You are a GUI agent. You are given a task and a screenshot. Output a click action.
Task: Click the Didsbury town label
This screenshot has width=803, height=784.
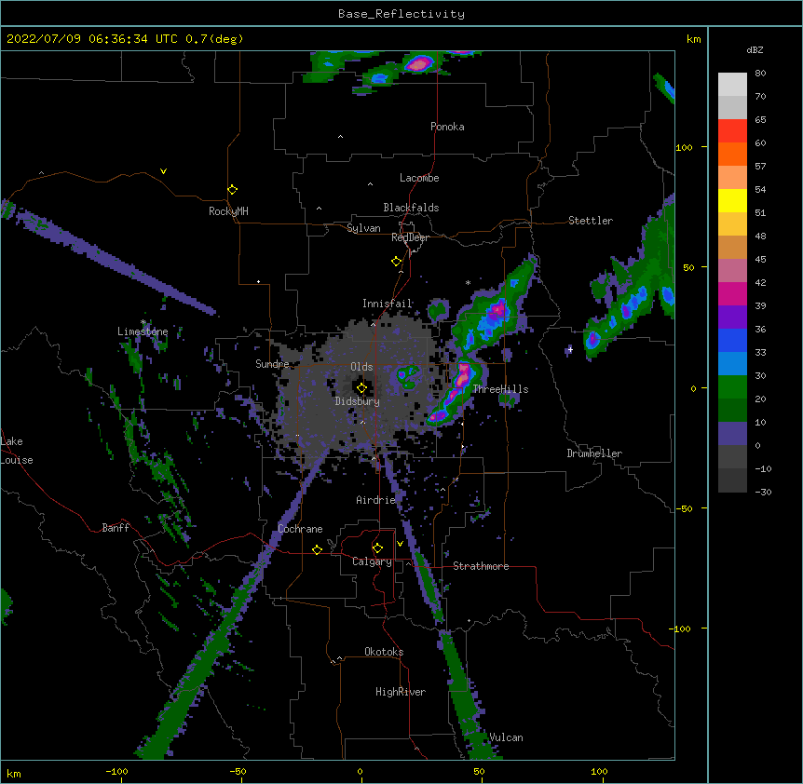(x=358, y=401)
